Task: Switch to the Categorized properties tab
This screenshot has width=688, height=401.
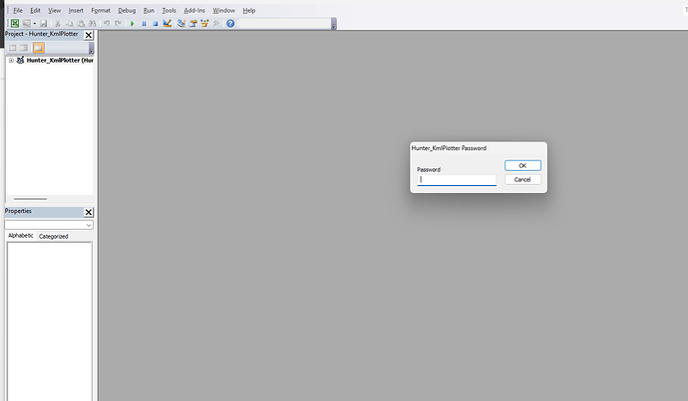Action: (53, 236)
